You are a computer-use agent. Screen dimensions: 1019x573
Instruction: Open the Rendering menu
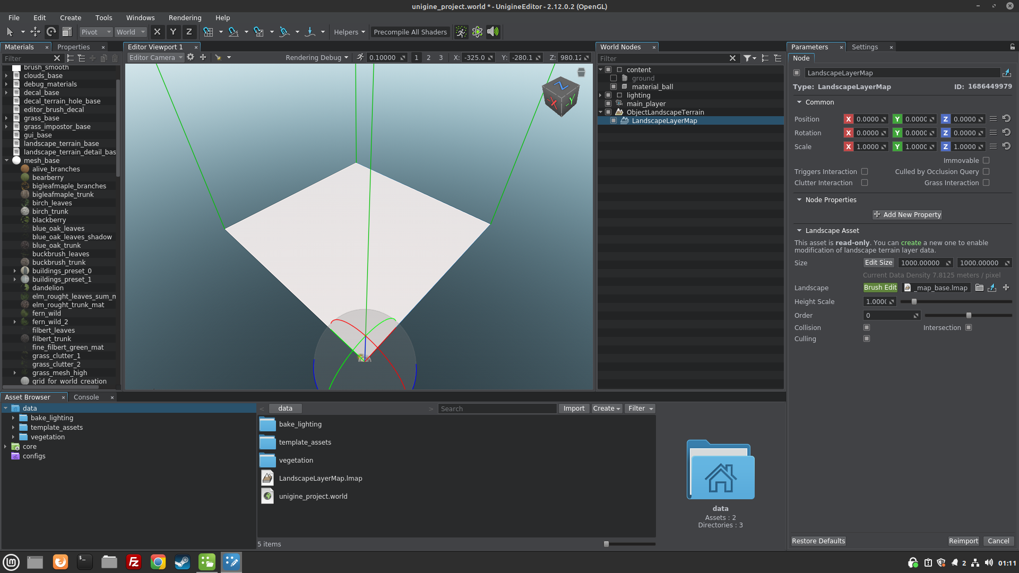[185, 18]
